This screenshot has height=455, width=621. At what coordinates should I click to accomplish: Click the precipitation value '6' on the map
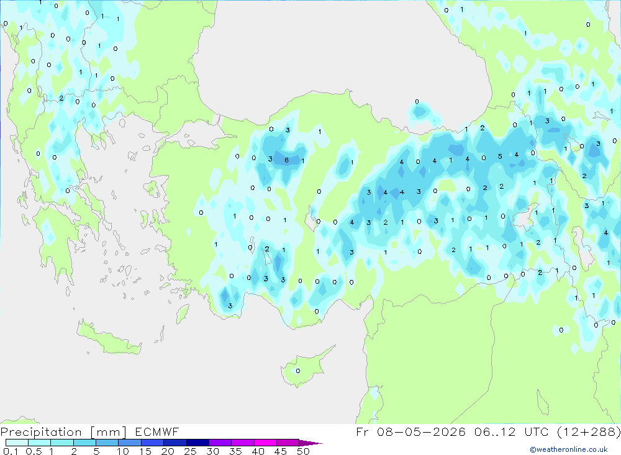[287, 160]
